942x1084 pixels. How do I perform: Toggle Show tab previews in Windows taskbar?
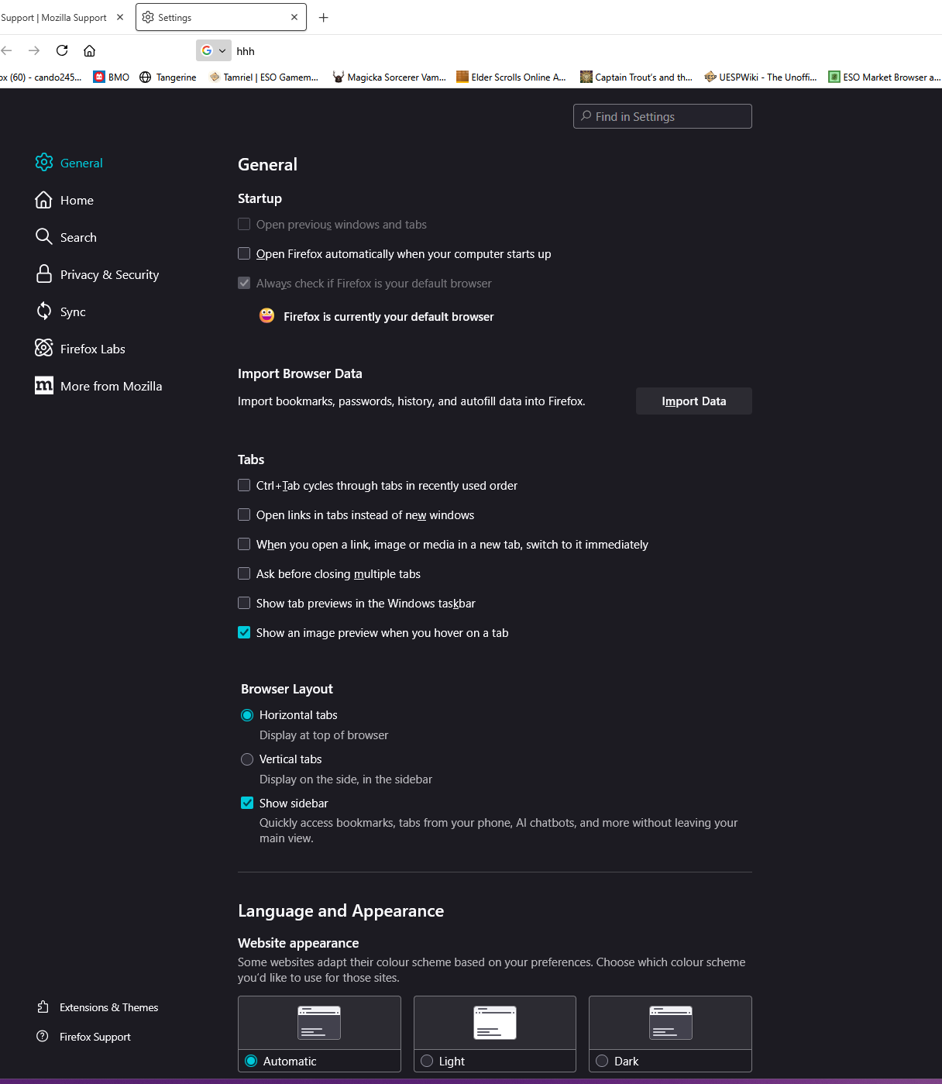click(x=244, y=603)
